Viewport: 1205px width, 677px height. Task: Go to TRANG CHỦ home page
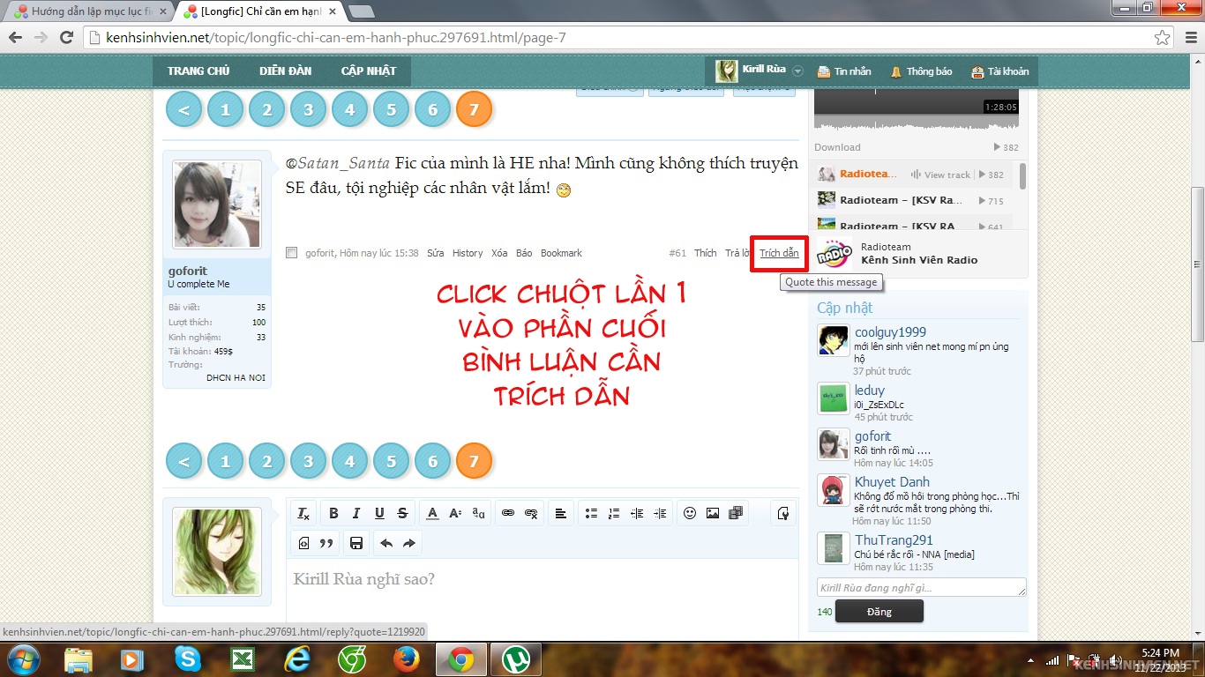click(198, 71)
